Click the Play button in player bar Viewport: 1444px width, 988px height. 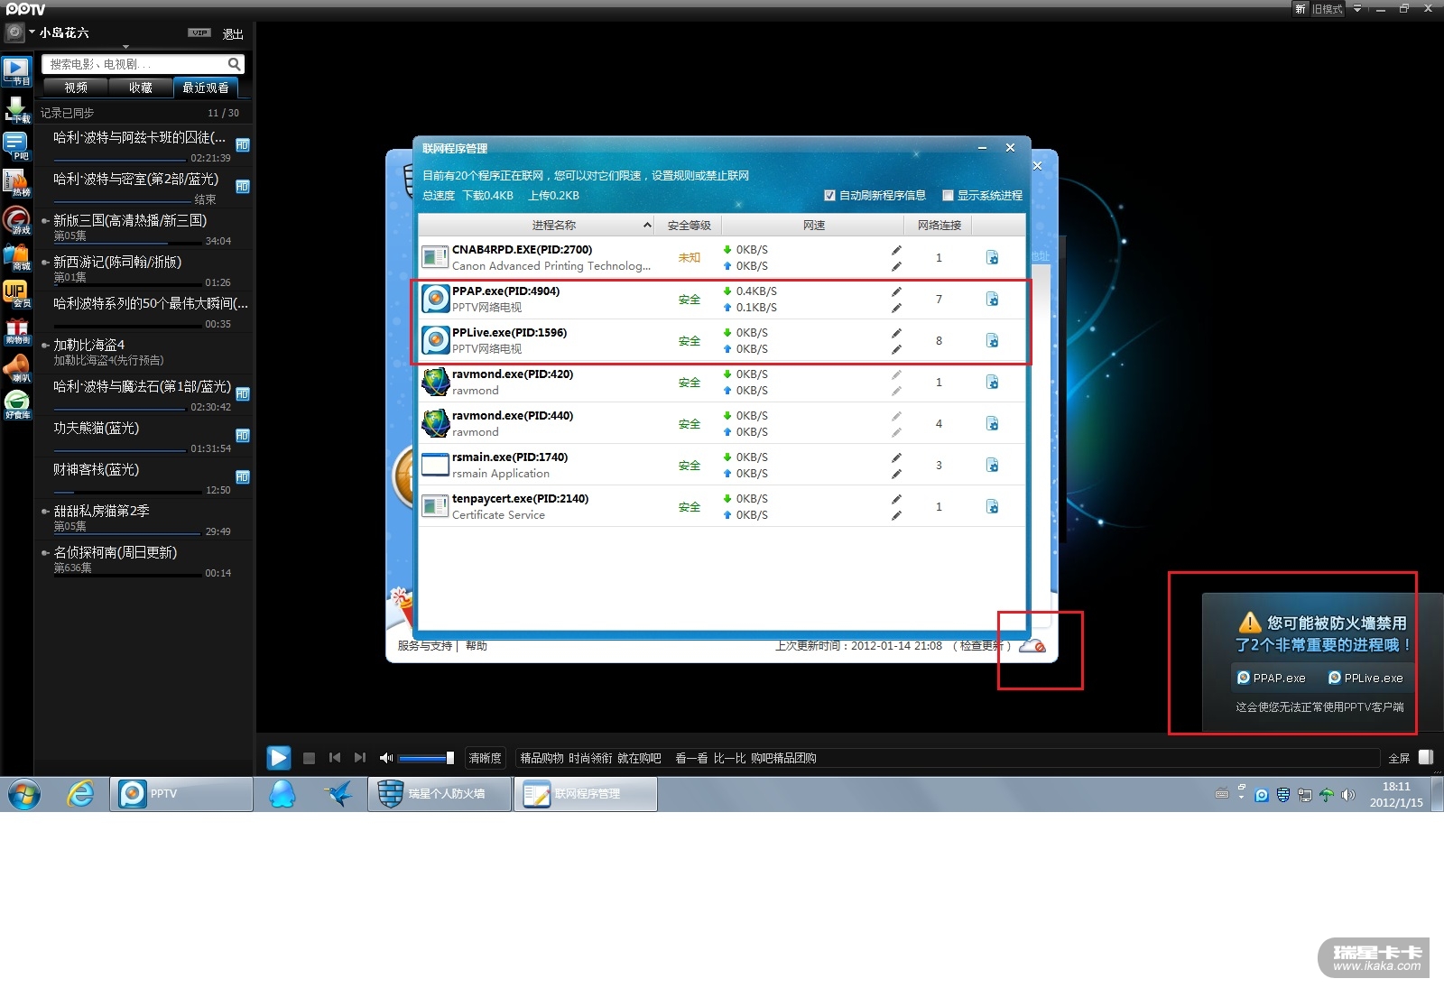[x=279, y=758]
